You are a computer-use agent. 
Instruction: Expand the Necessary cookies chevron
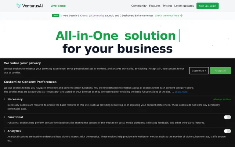pyautogui.click(x=5, y=99)
